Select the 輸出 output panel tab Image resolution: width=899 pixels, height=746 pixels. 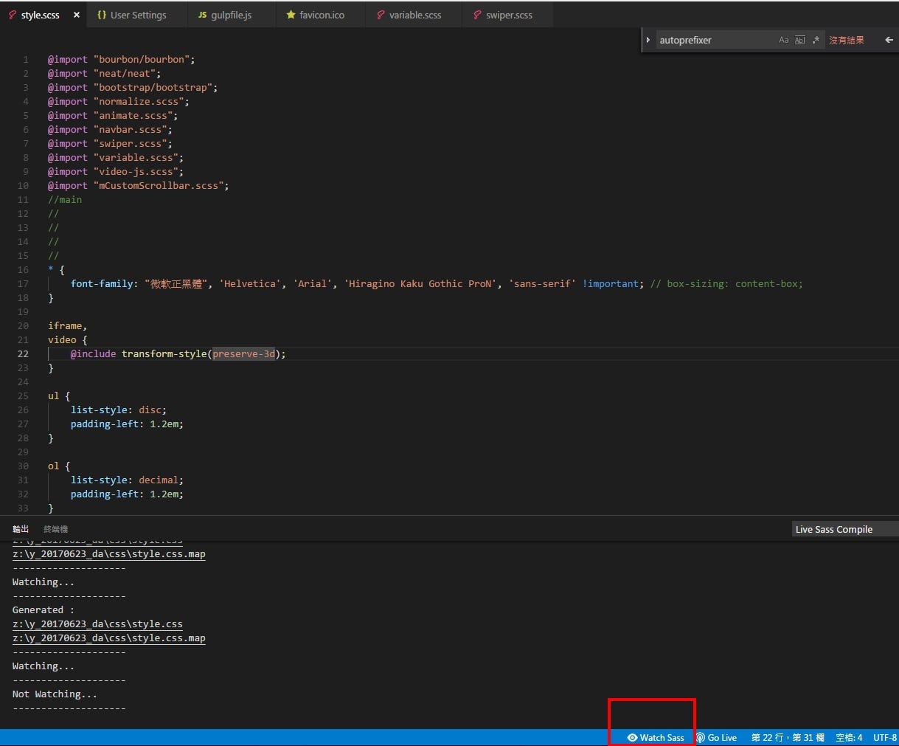(21, 529)
